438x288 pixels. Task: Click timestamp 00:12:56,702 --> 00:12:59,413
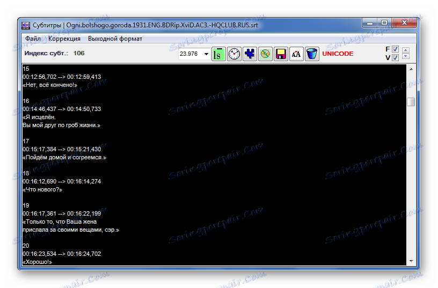[x=62, y=77]
